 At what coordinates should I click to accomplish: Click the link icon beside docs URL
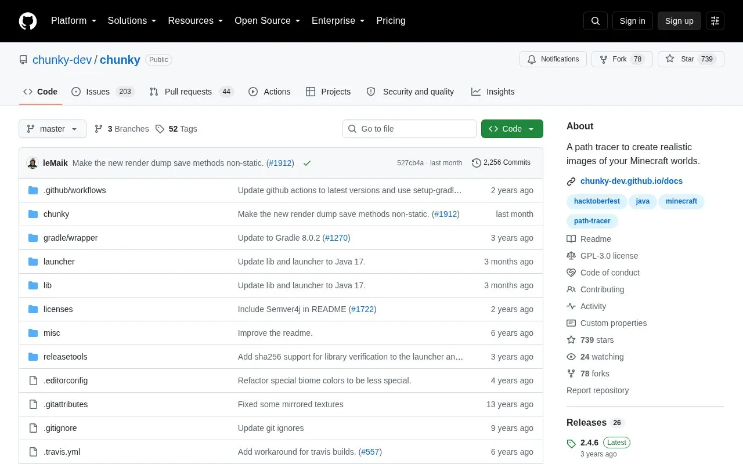pyautogui.click(x=571, y=182)
